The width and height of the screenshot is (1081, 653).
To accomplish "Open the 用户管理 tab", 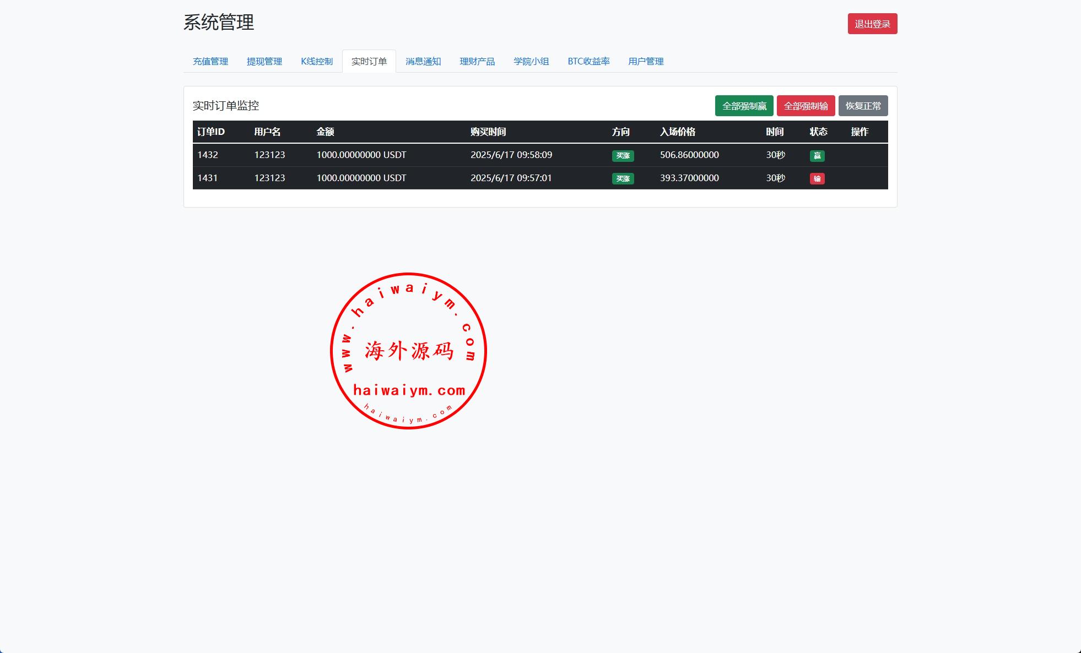I will tap(645, 61).
